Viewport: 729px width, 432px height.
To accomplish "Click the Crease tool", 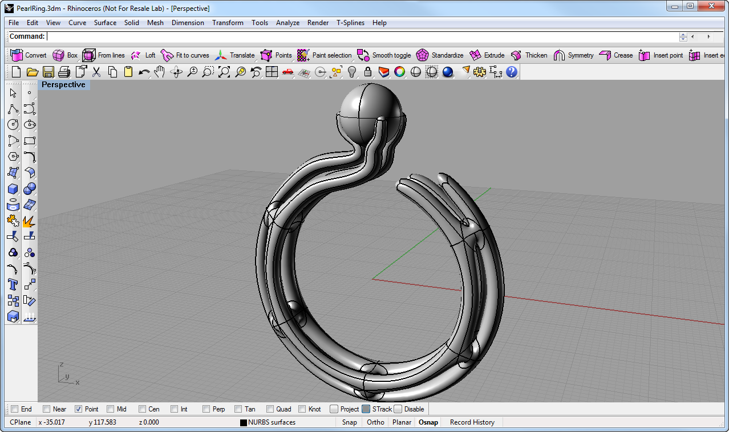I will 615,55.
